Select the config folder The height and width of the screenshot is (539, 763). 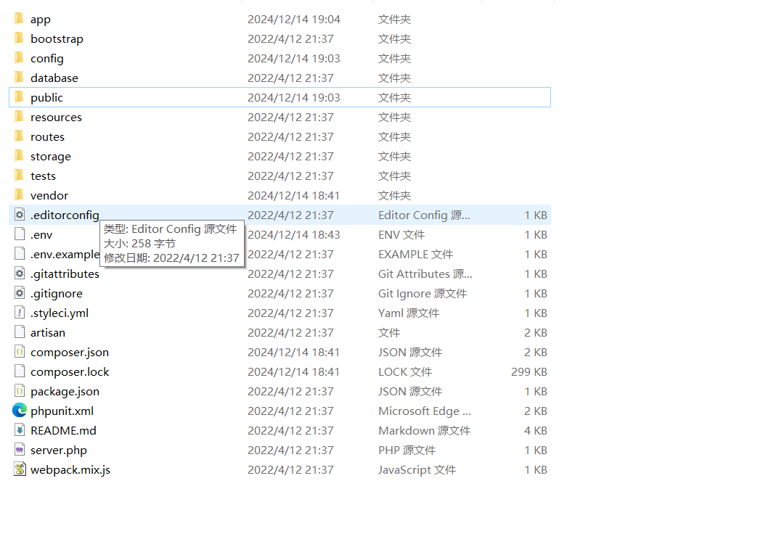(x=46, y=58)
